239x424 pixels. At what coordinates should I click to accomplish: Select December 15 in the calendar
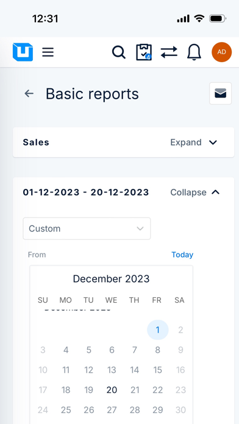[x=157, y=370]
